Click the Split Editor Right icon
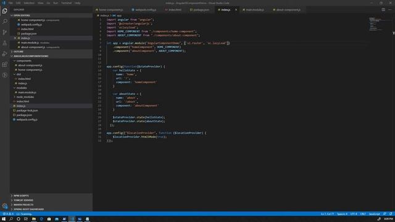Screen dimensions: 395x222 [x=383, y=10]
